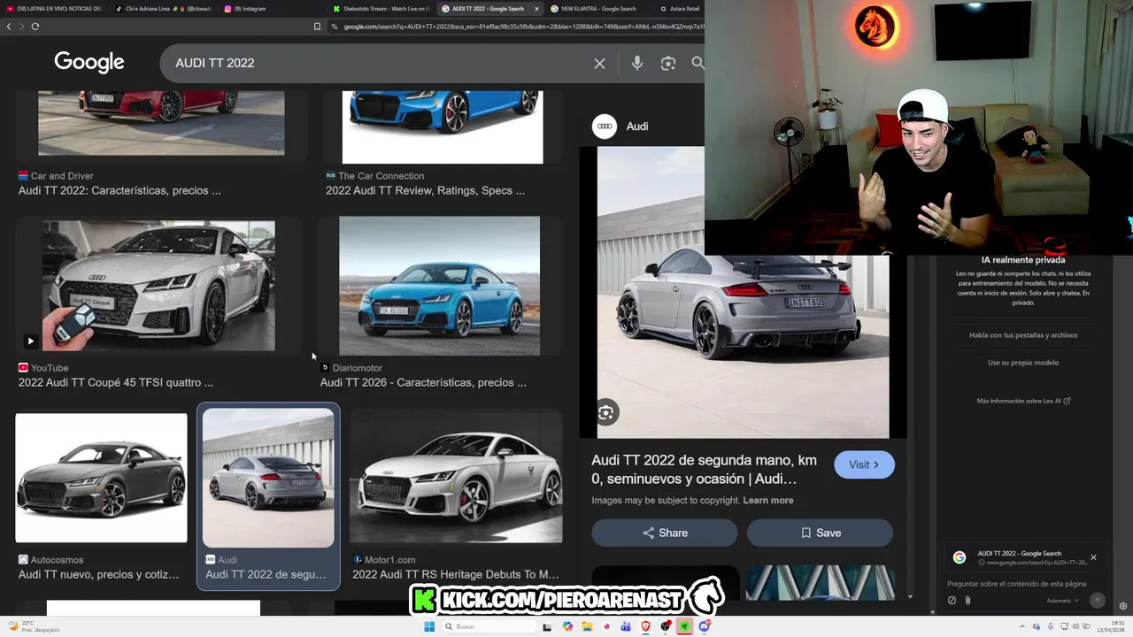Click the Leo ask-about-page input

[1018, 584]
